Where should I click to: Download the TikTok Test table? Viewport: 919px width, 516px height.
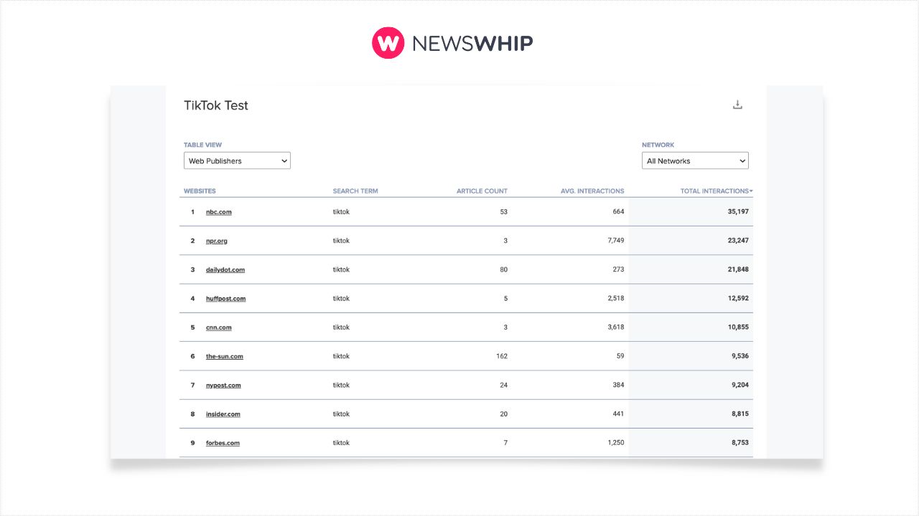coord(737,105)
